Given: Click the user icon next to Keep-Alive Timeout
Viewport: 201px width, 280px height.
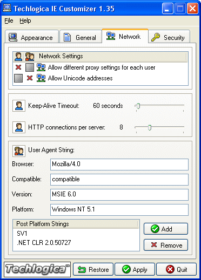Looking at the screenshot, I should pos(19,106).
